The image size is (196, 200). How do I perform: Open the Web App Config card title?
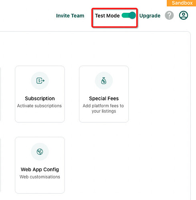[40, 170]
